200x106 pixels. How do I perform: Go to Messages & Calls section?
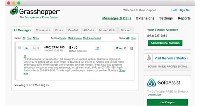pyautogui.click(x=117, y=18)
